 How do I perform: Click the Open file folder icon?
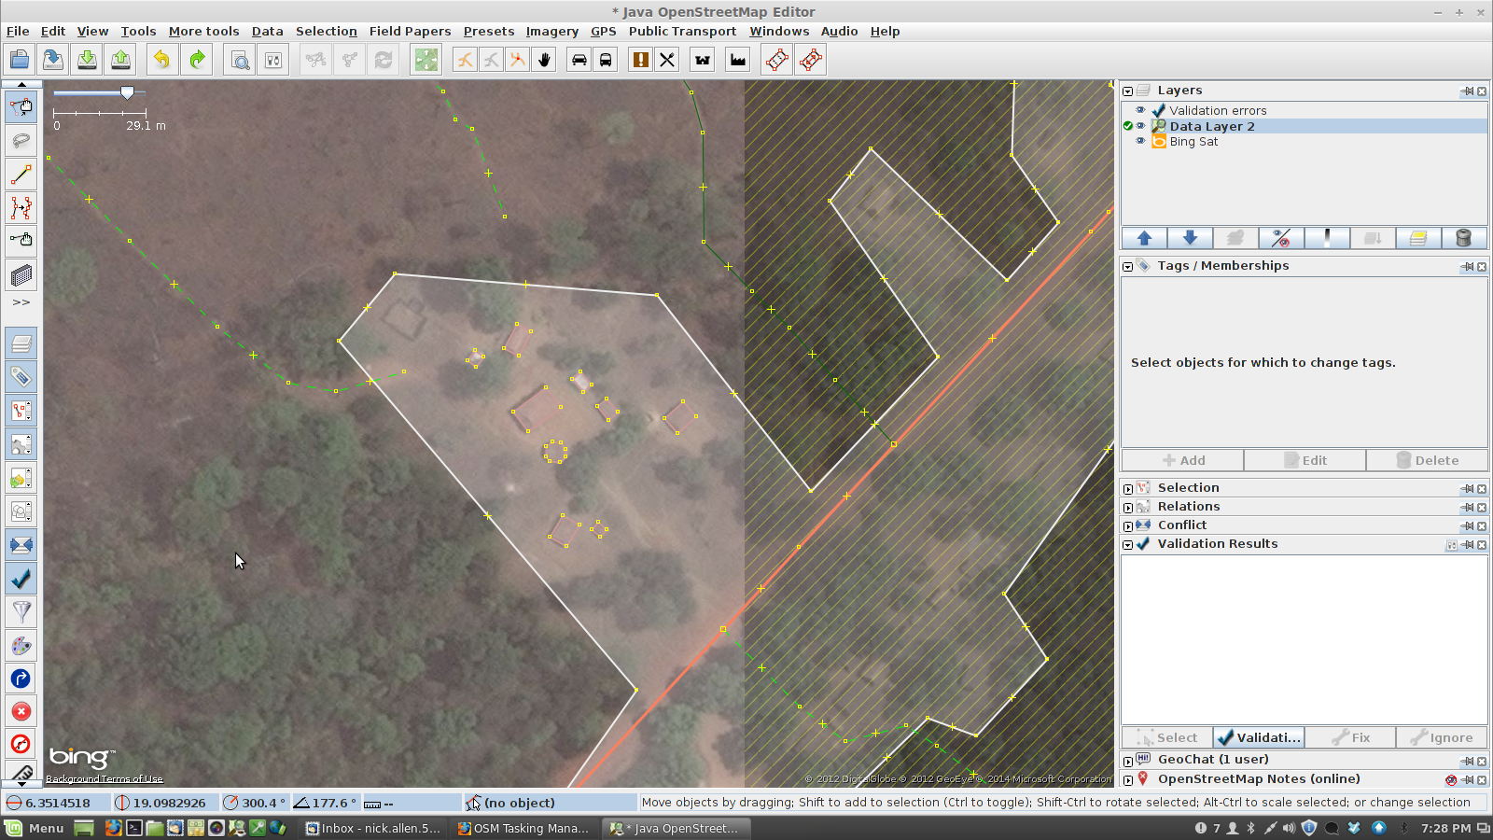pyautogui.click(x=20, y=60)
